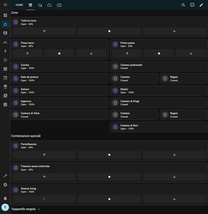This screenshot has height=214, width=208.
Task: Lower Primo piano with the down arrow
Action: [191, 53]
